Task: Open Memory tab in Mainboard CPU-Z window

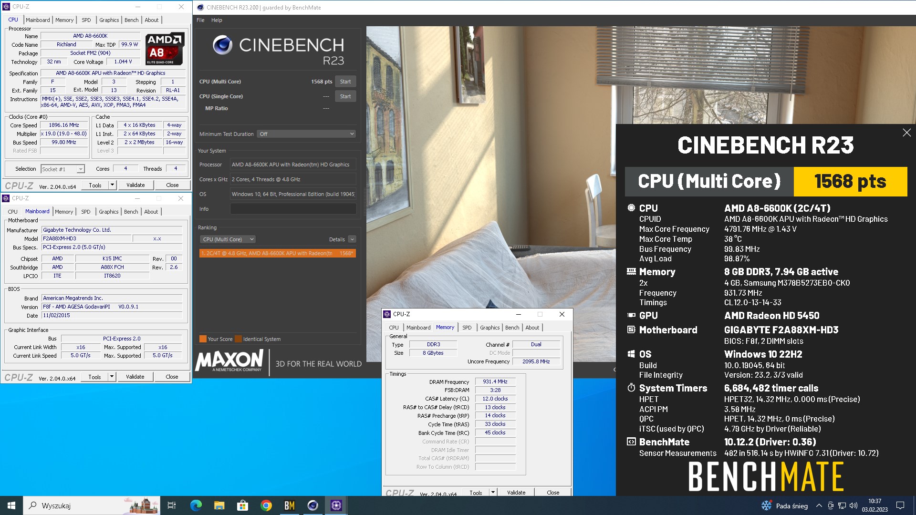Action: tap(64, 212)
